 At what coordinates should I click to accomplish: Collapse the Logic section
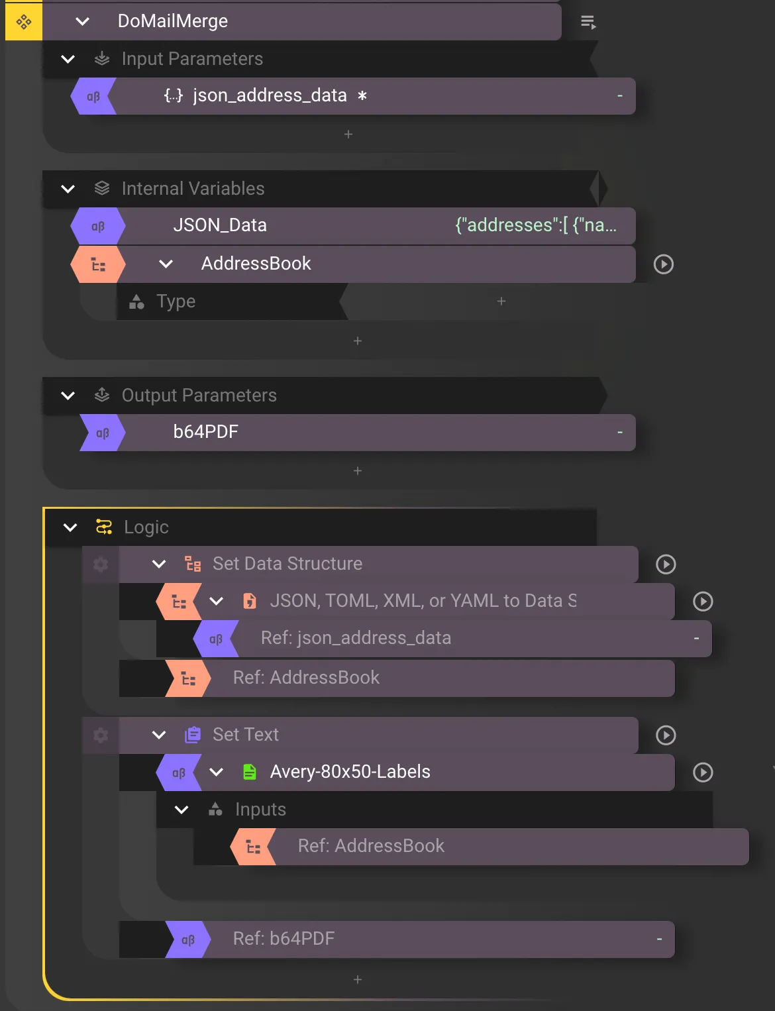click(70, 527)
